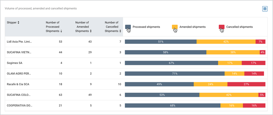The width and height of the screenshot is (273, 115).
Task: Click SUCAFINA COLO... 42% amended bar
Action: (x=229, y=95)
